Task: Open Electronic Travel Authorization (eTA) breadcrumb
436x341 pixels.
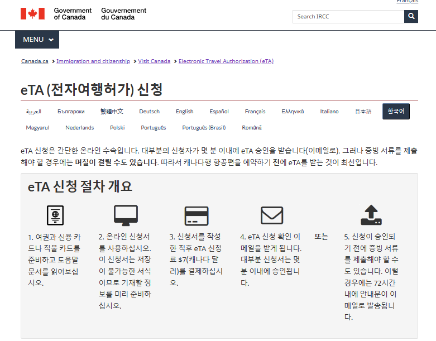Action: coord(226,61)
